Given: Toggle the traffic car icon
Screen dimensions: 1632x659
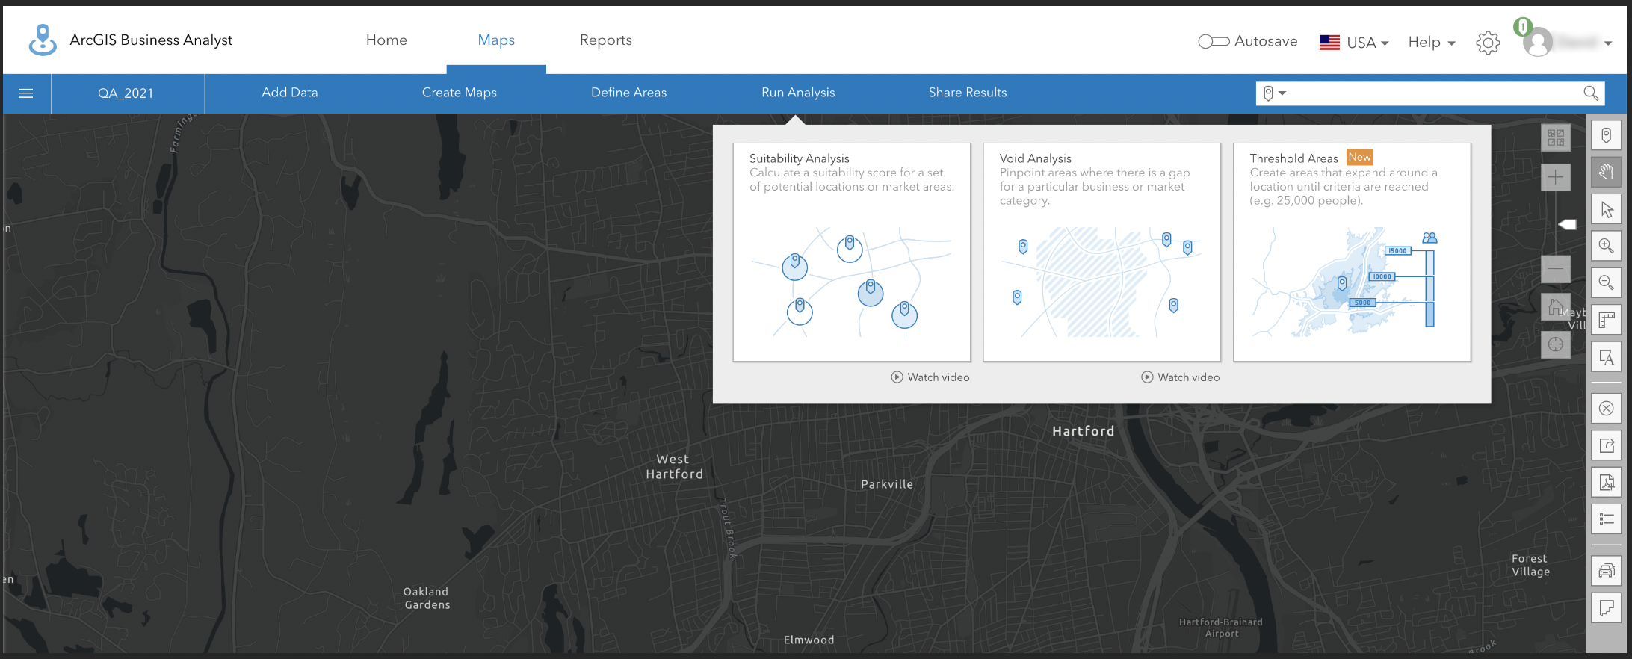Looking at the screenshot, I should point(1606,571).
